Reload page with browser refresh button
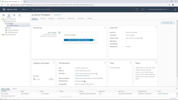178x100 pixels. [x=8, y=5]
